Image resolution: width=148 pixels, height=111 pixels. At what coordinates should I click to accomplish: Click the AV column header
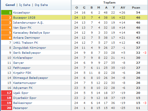point(123,8)
